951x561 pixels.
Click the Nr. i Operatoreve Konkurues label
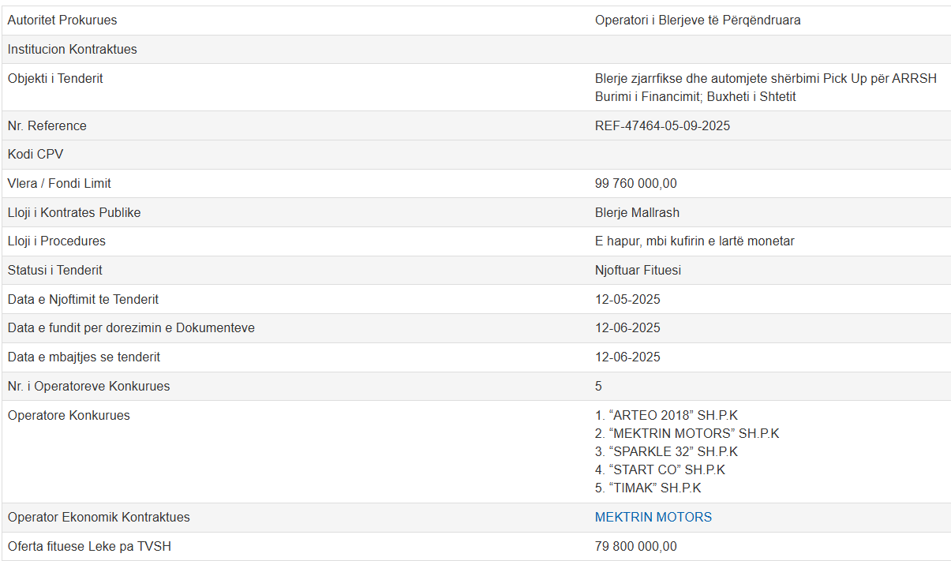[x=88, y=387]
